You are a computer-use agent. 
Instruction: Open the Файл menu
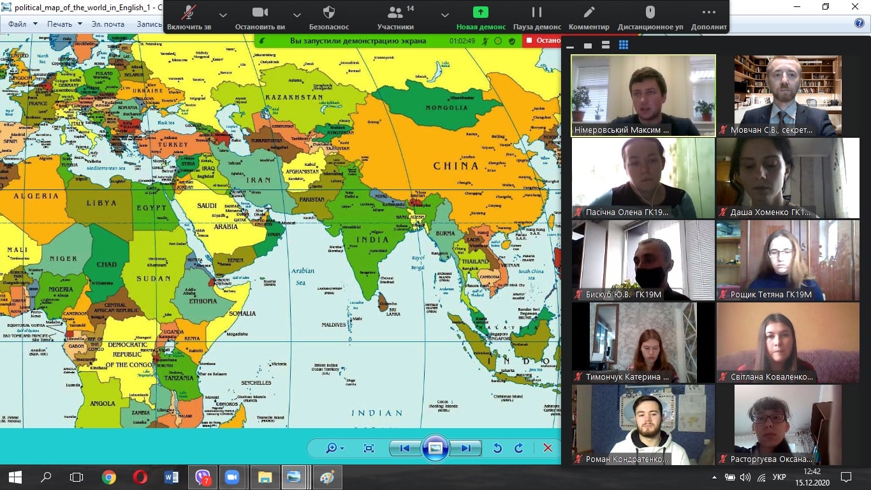tap(17, 24)
